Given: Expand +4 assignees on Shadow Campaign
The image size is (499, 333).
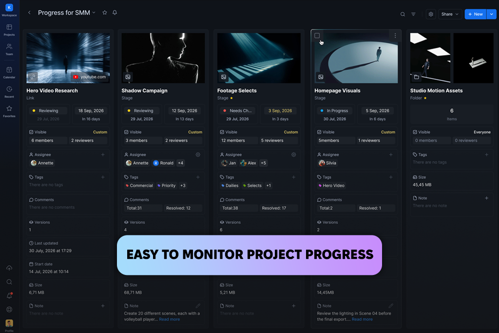Looking at the screenshot, I should [x=180, y=163].
